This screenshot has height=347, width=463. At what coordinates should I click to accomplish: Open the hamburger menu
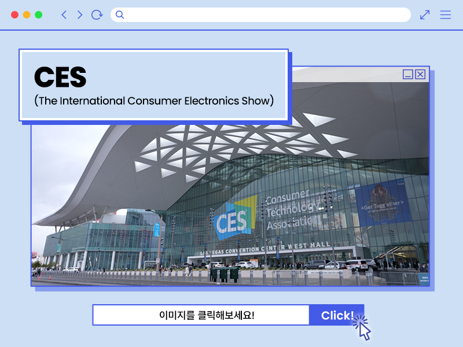(x=445, y=15)
